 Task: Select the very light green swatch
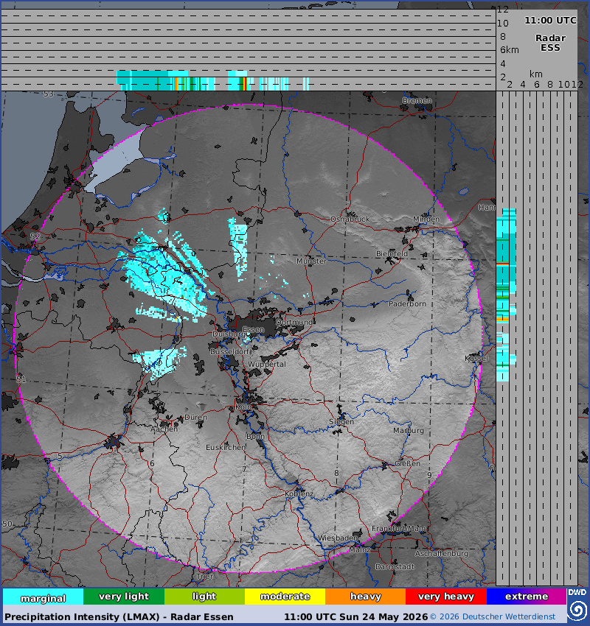click(x=124, y=597)
